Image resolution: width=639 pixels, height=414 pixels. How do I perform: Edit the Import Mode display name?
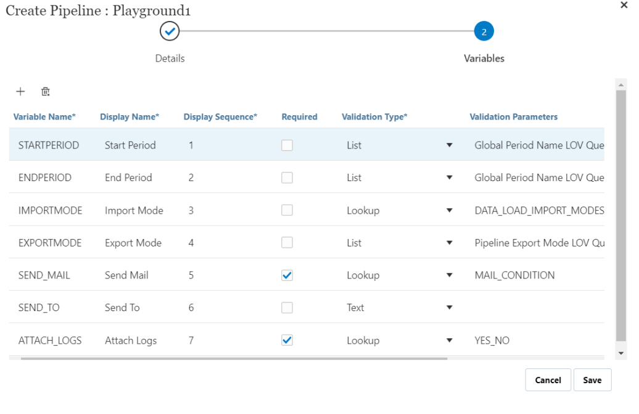[x=134, y=211]
